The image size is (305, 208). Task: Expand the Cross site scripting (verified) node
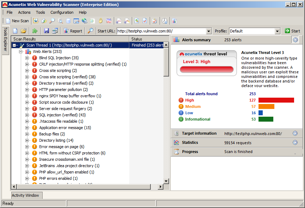(27, 77)
